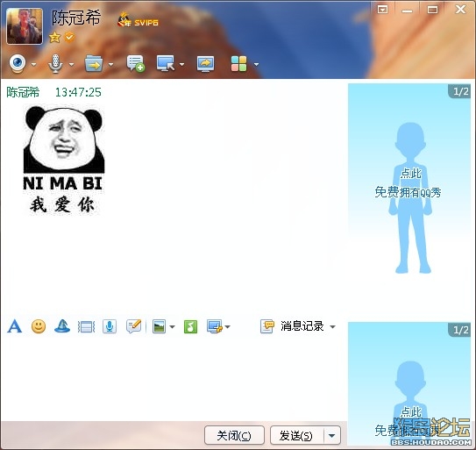Share music with the green note icon

[x=190, y=327]
